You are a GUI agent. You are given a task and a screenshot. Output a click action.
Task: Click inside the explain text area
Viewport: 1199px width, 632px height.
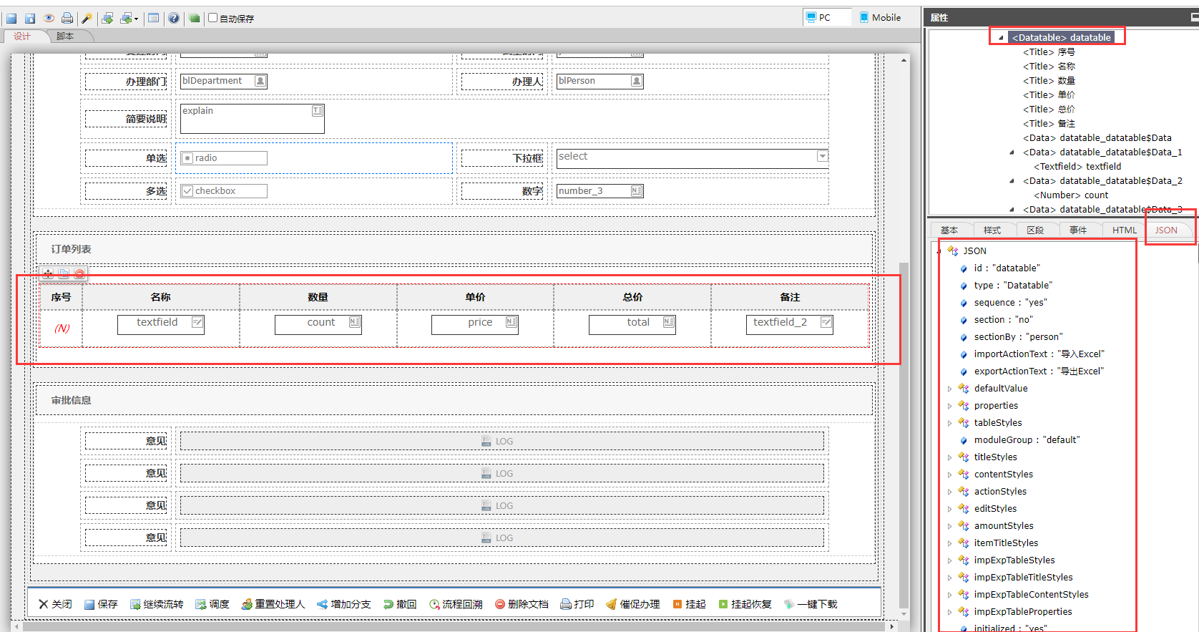pyautogui.click(x=252, y=119)
